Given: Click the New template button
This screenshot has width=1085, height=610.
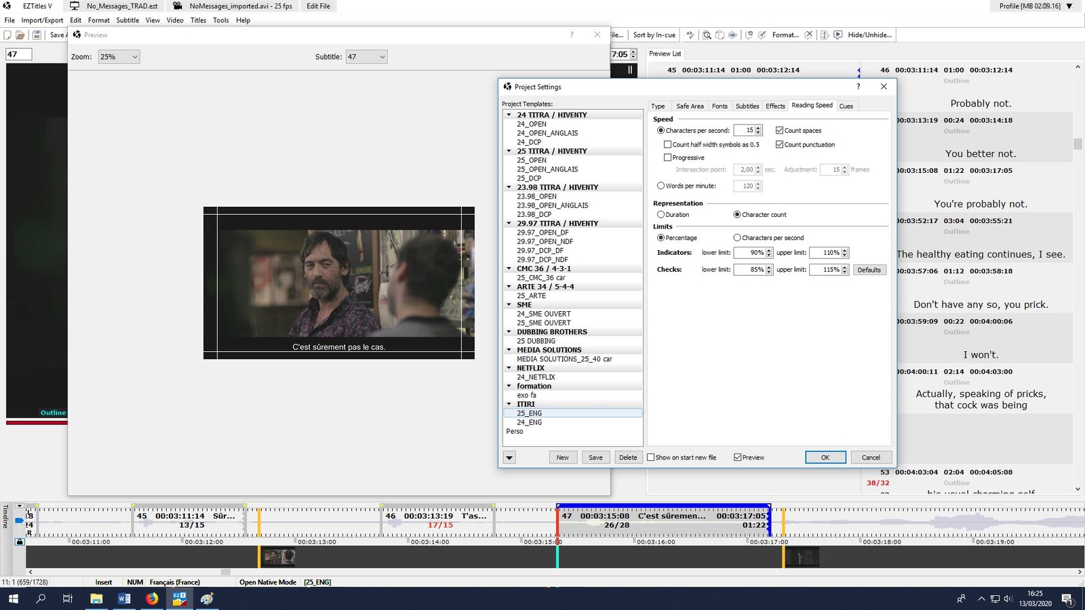Looking at the screenshot, I should coord(563,457).
